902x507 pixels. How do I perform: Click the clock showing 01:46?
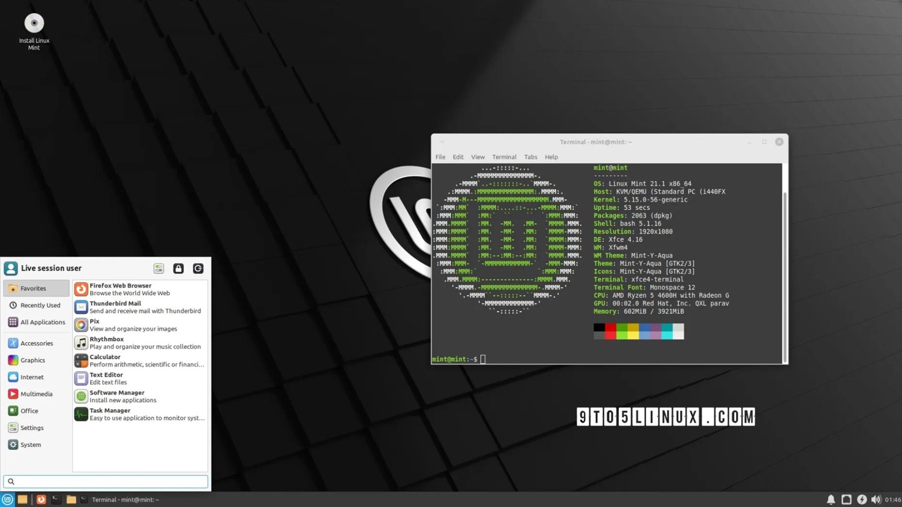(x=893, y=499)
